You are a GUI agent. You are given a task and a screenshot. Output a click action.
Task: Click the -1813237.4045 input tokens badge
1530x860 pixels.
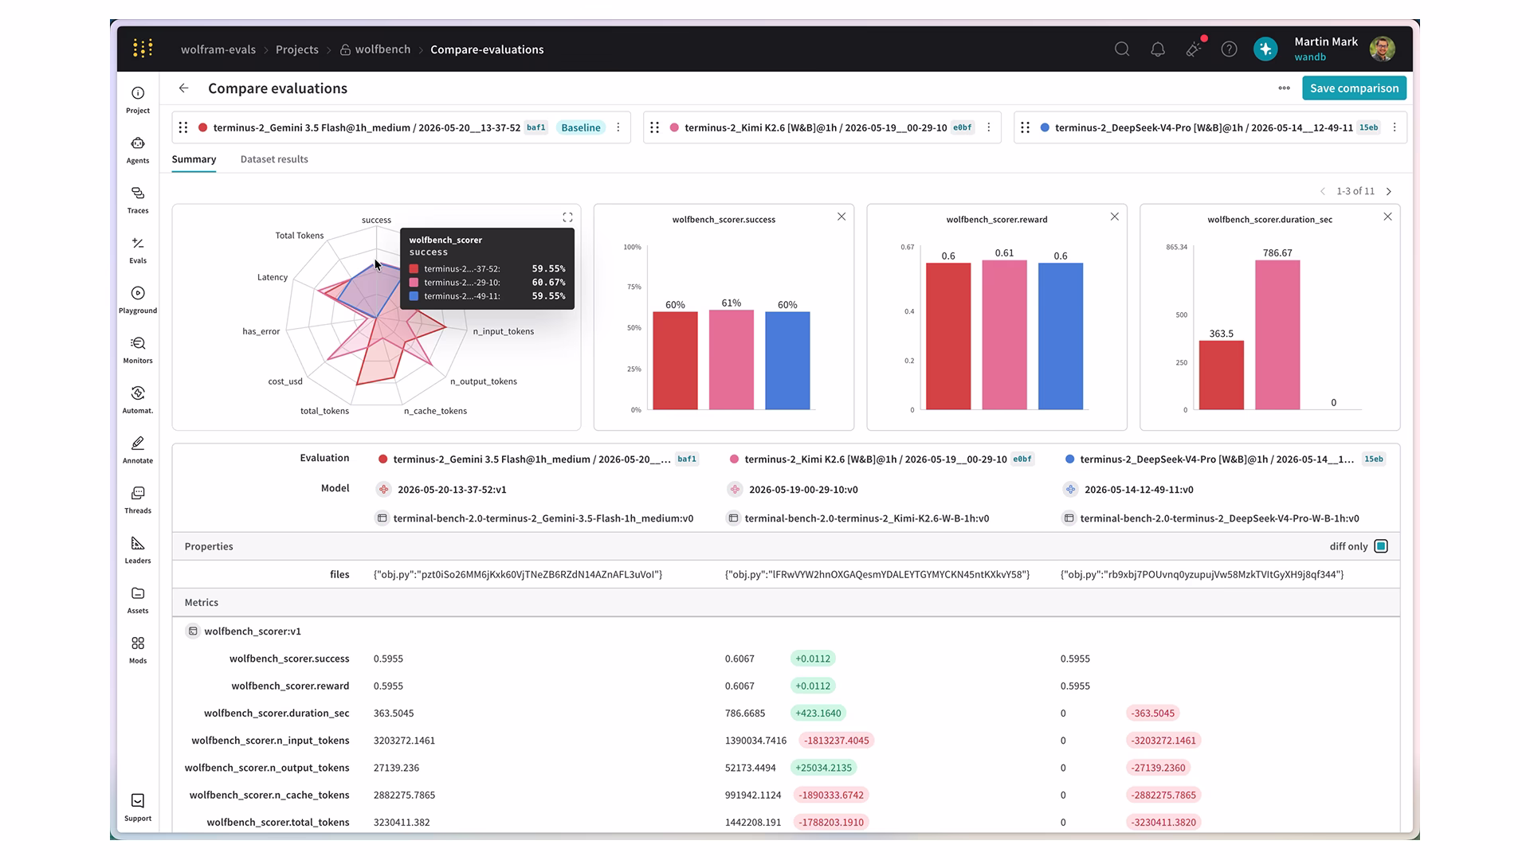click(x=837, y=741)
